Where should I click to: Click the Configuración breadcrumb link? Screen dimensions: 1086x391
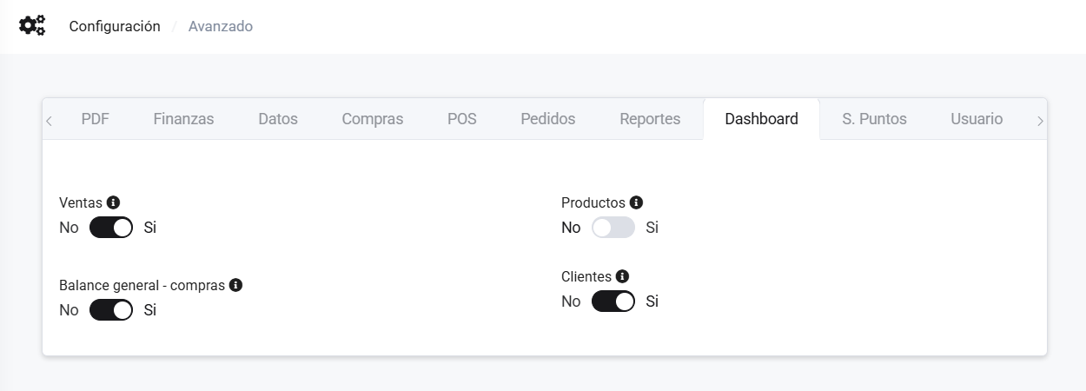pyautogui.click(x=115, y=27)
